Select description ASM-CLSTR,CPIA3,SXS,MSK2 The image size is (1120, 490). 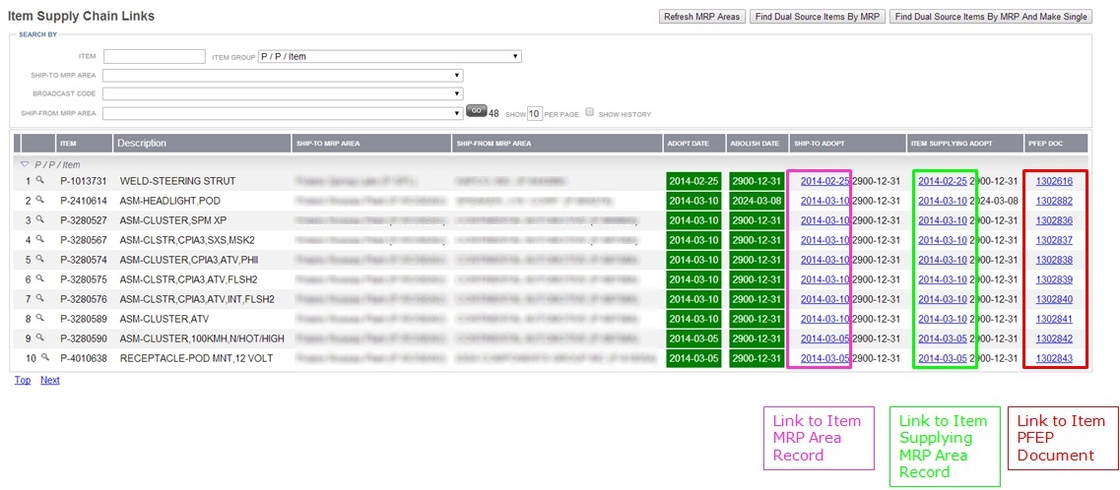pos(187,240)
